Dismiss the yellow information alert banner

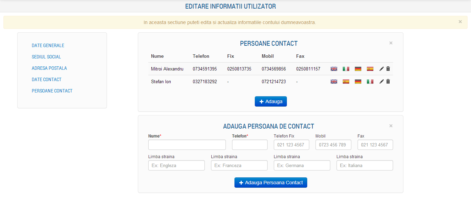coord(460,22)
